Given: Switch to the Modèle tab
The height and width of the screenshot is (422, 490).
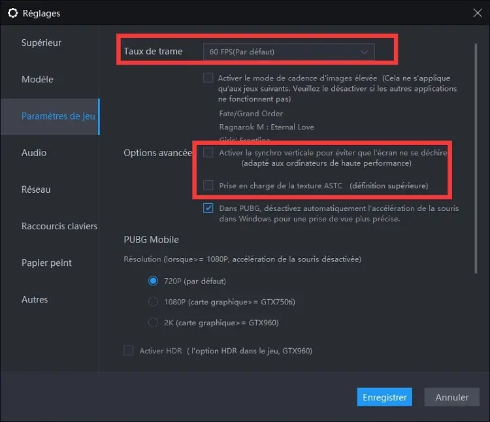Looking at the screenshot, I should pyautogui.click(x=37, y=79).
